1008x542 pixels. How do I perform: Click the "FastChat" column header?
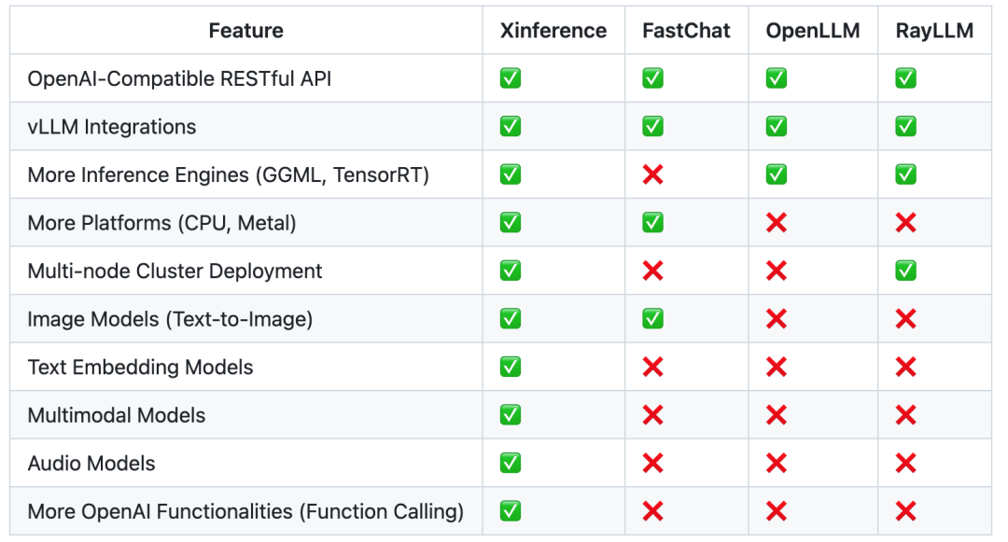tap(686, 30)
